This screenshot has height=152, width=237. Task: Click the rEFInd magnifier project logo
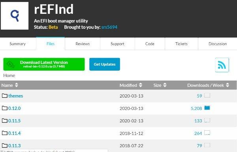click(15, 16)
